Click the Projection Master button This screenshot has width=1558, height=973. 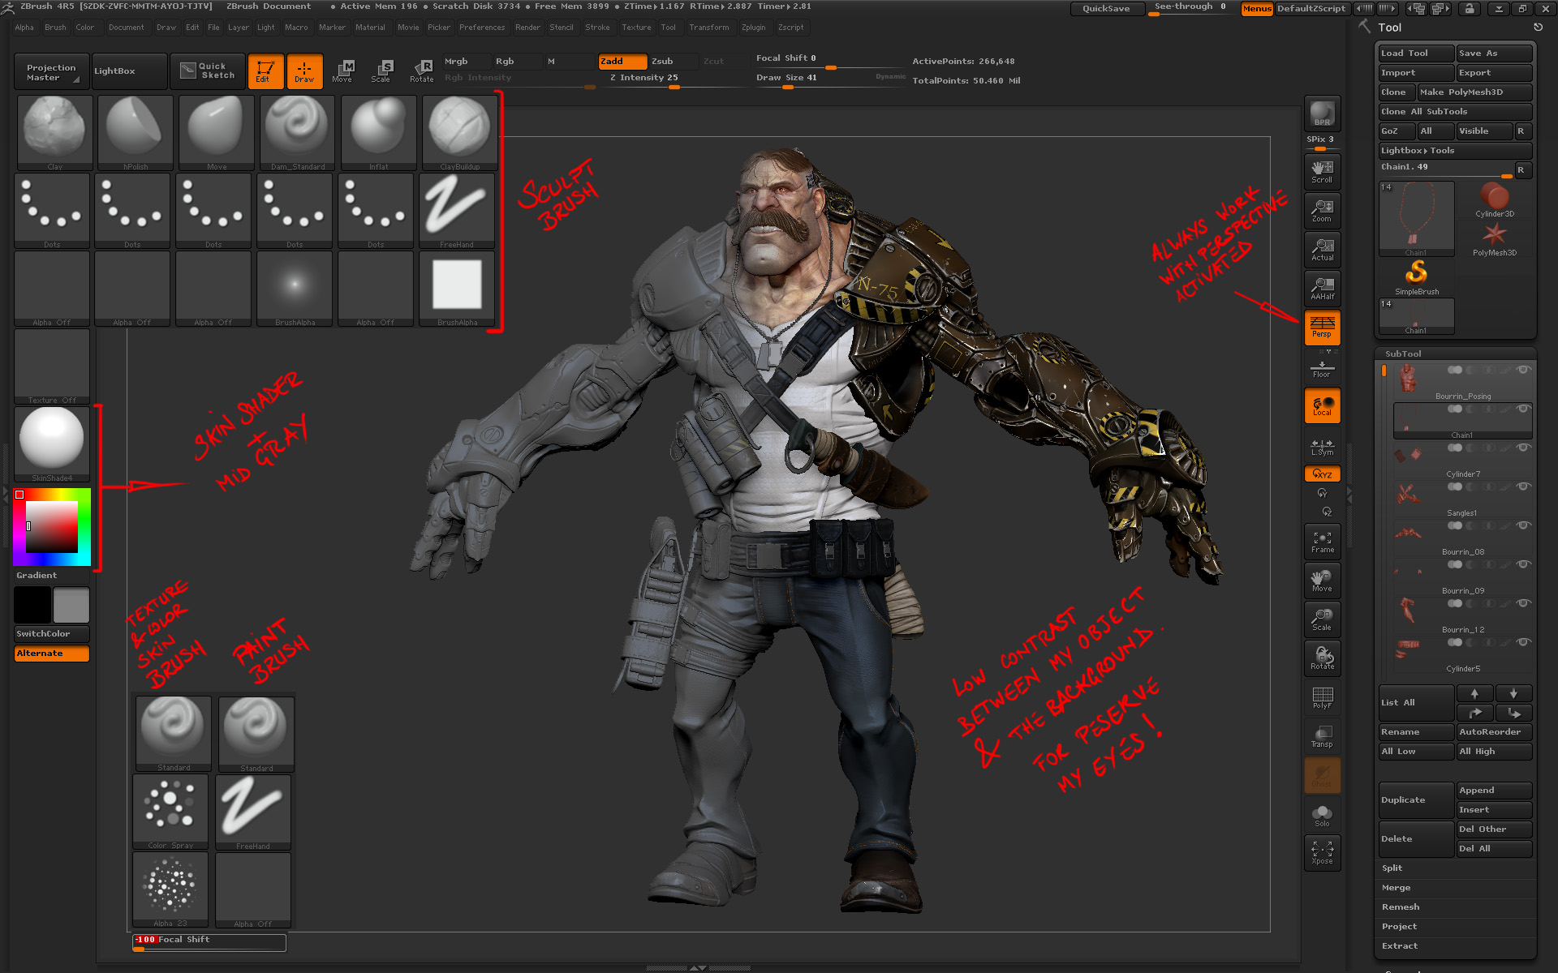point(52,71)
